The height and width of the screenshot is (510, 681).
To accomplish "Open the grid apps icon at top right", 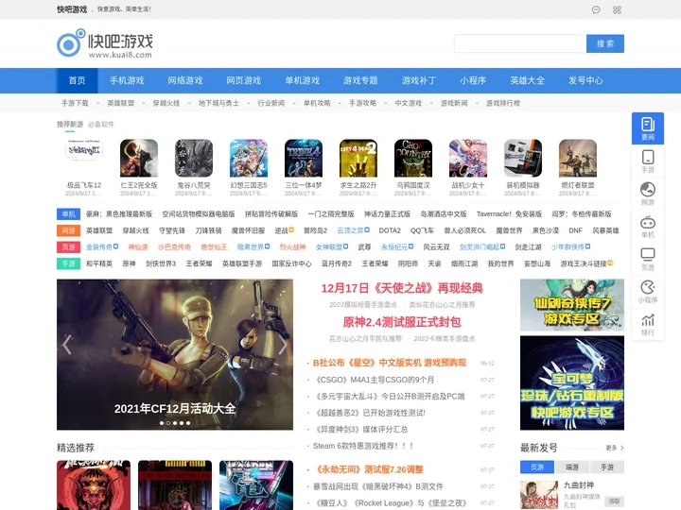I will pyautogui.click(x=617, y=9).
